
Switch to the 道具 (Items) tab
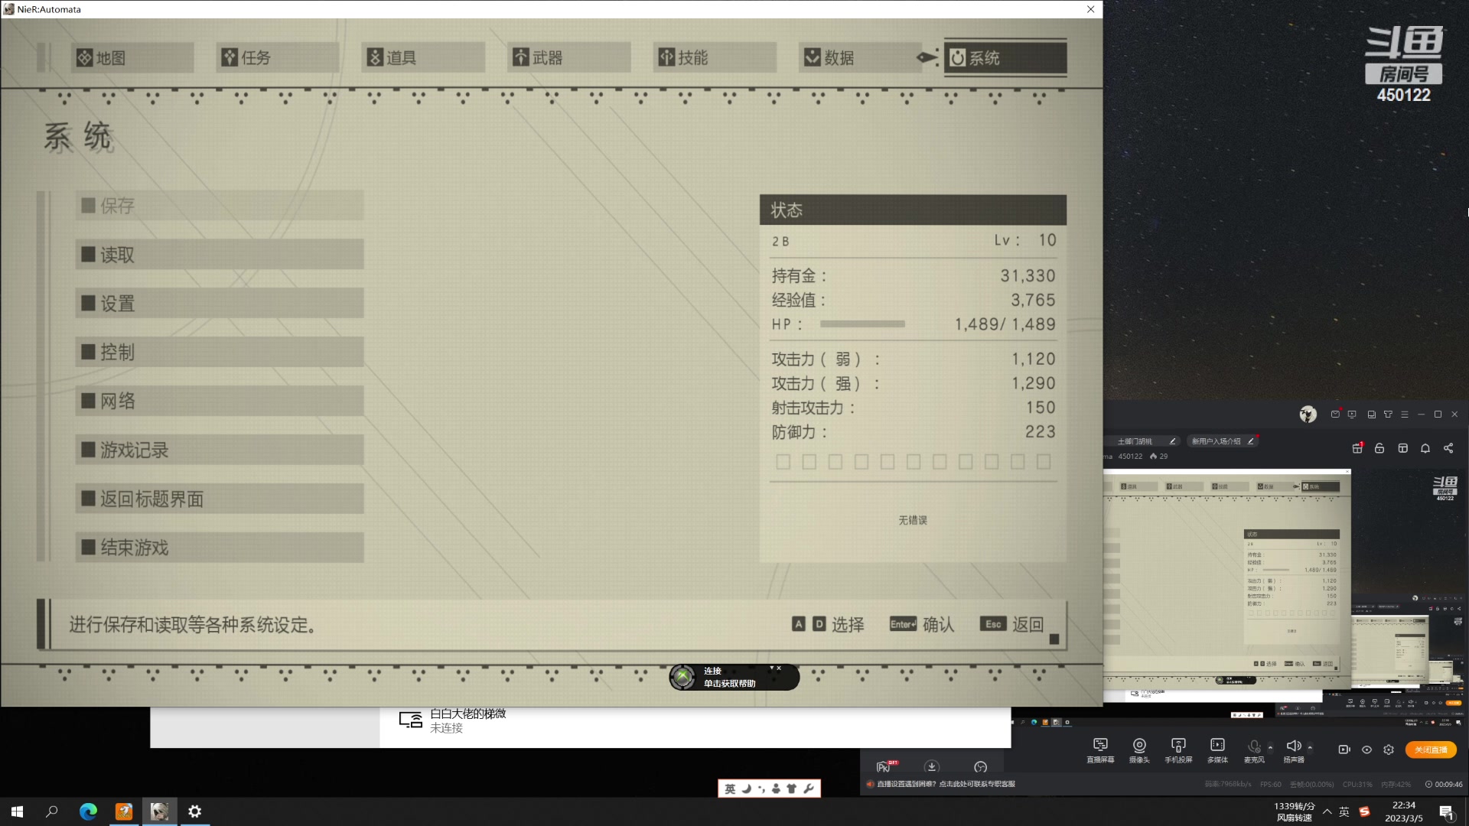423,57
